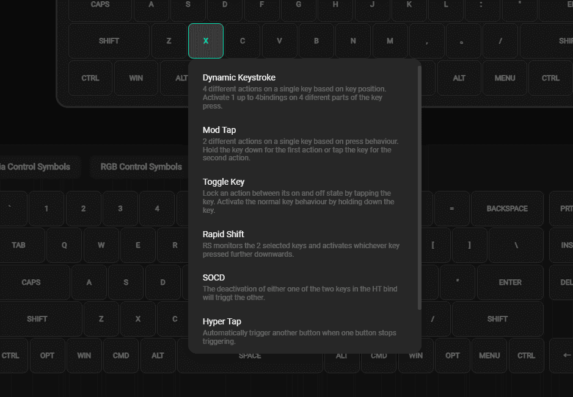Choose the right SHIFT key in lower picker
Viewport: 573px width, 397px height.
497,319
